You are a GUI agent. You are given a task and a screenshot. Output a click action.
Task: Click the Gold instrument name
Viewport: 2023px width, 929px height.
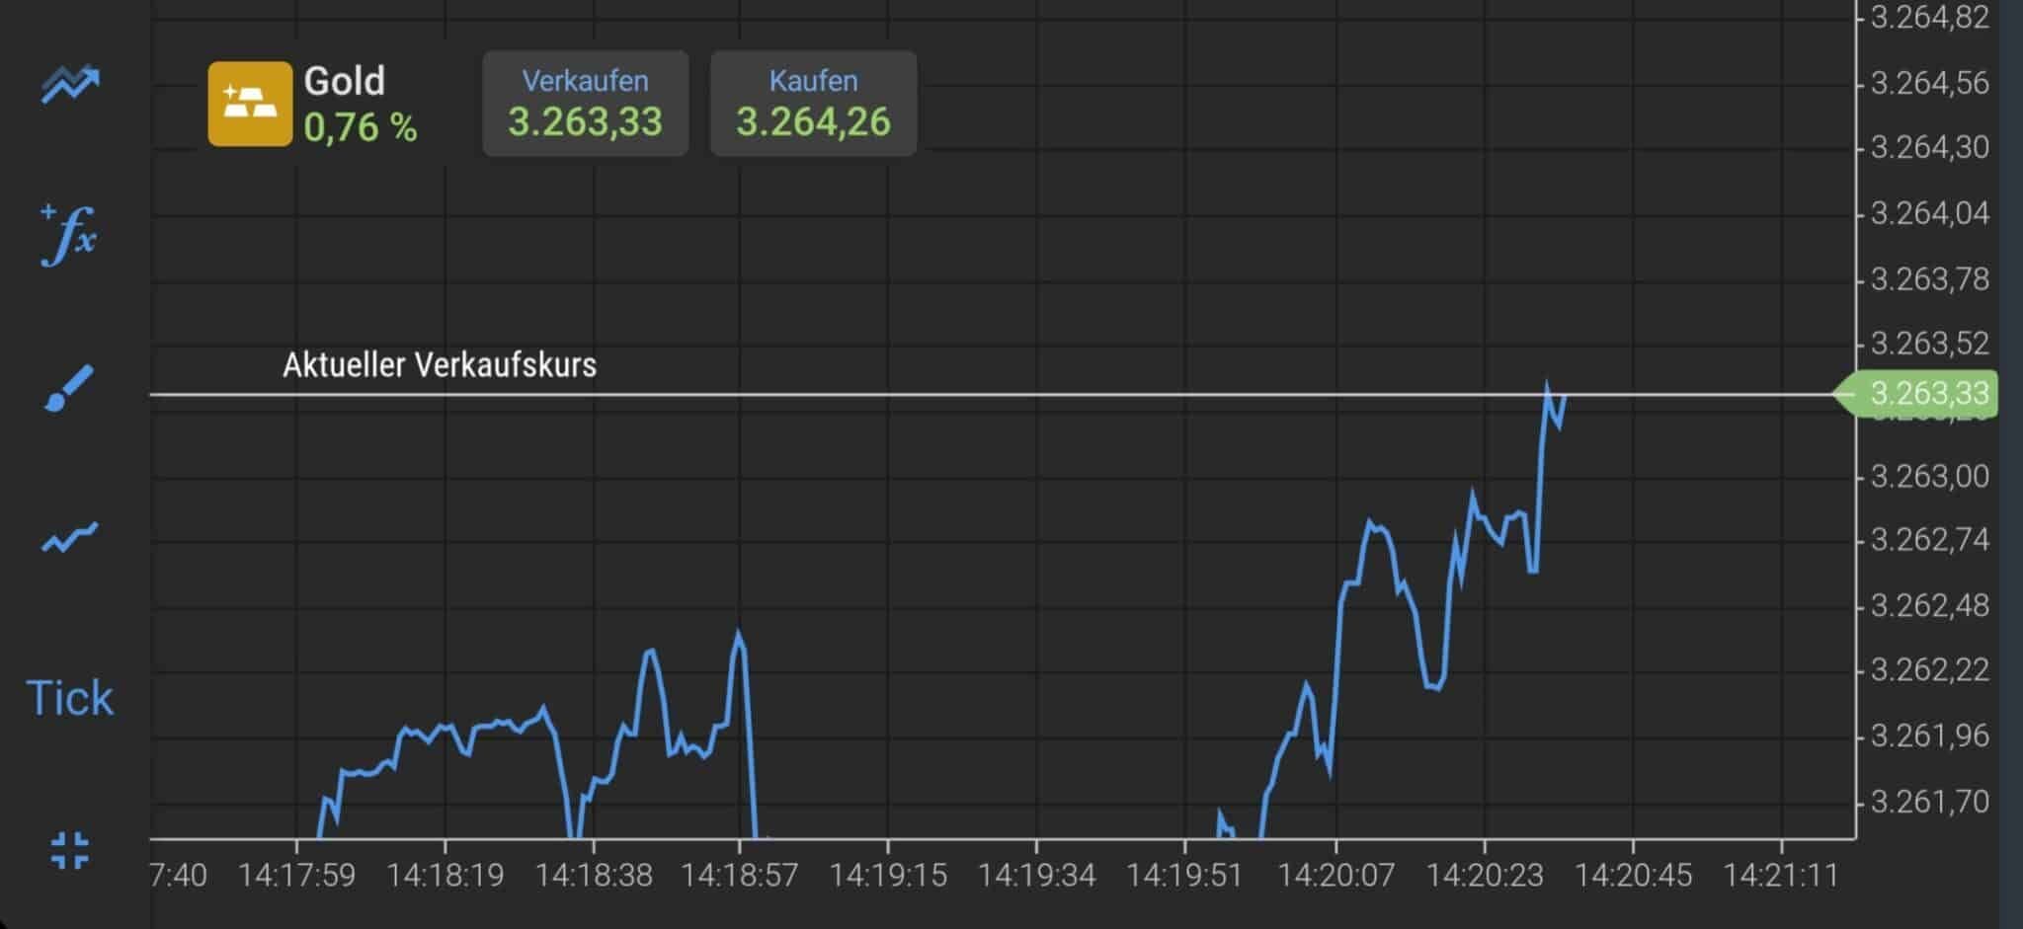(x=344, y=81)
